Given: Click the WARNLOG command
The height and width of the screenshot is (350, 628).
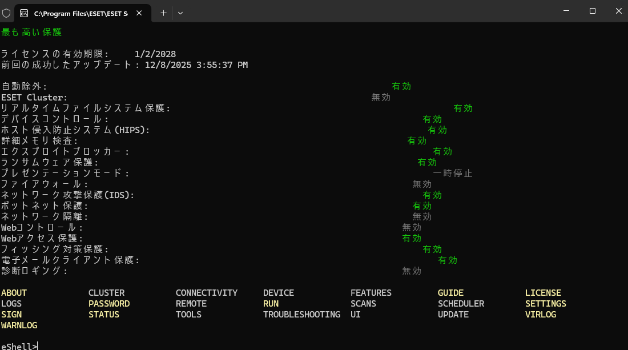Looking at the screenshot, I should pos(19,325).
